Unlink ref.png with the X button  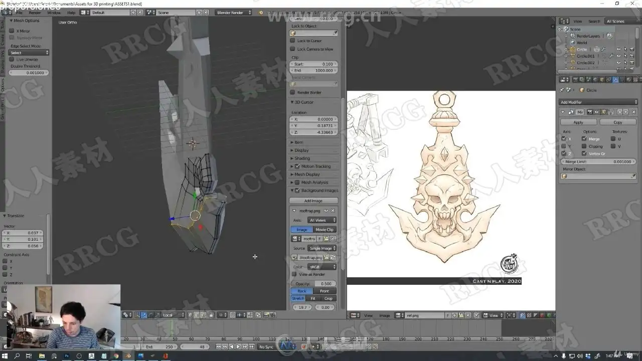[468, 315]
